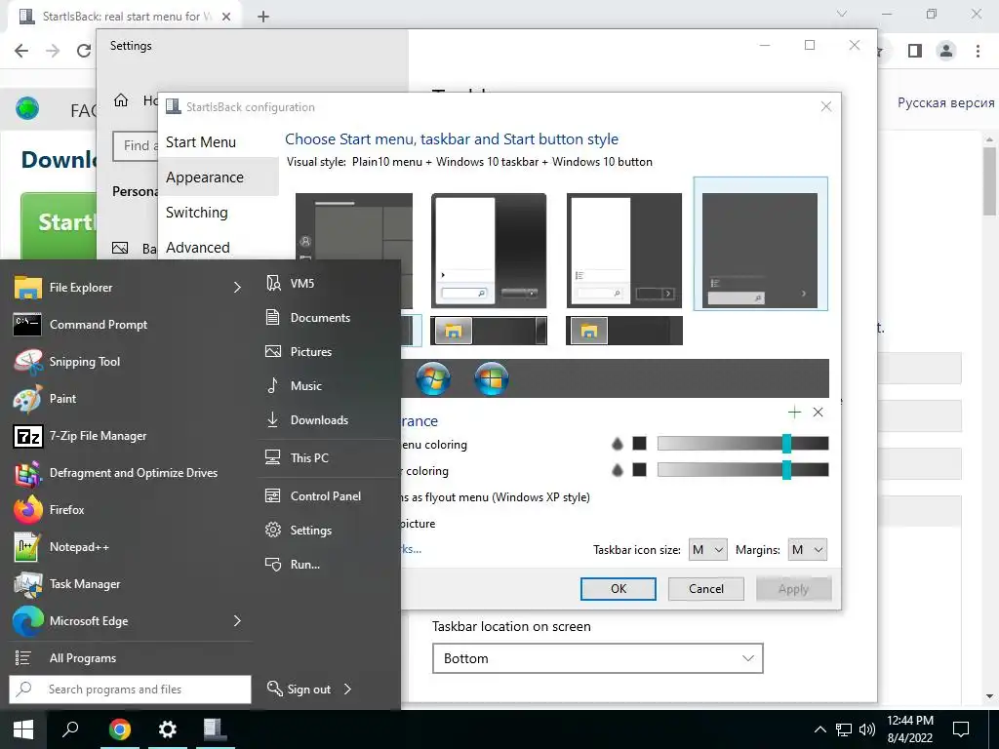Open taskbar search magnifier

click(70, 729)
